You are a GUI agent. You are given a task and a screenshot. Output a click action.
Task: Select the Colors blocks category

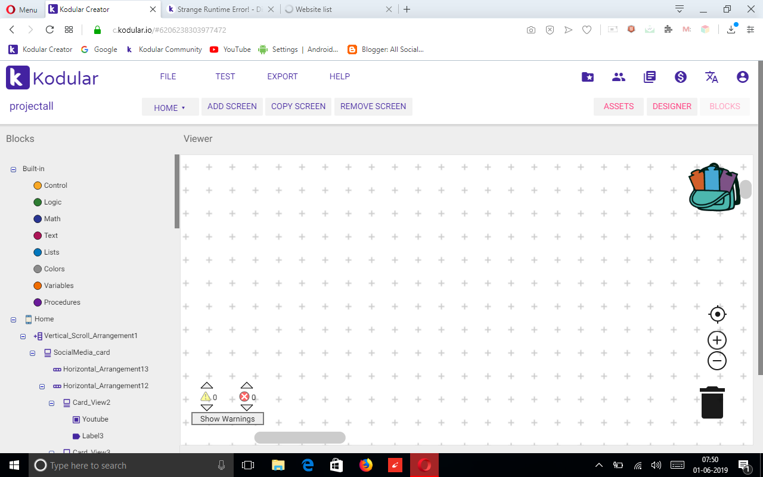tap(54, 269)
